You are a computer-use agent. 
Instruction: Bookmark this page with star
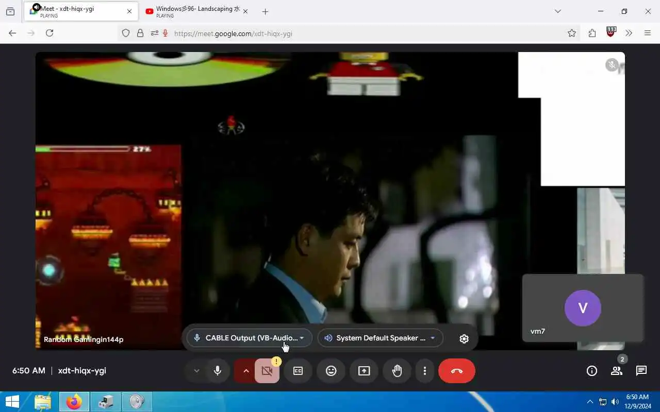point(572,33)
